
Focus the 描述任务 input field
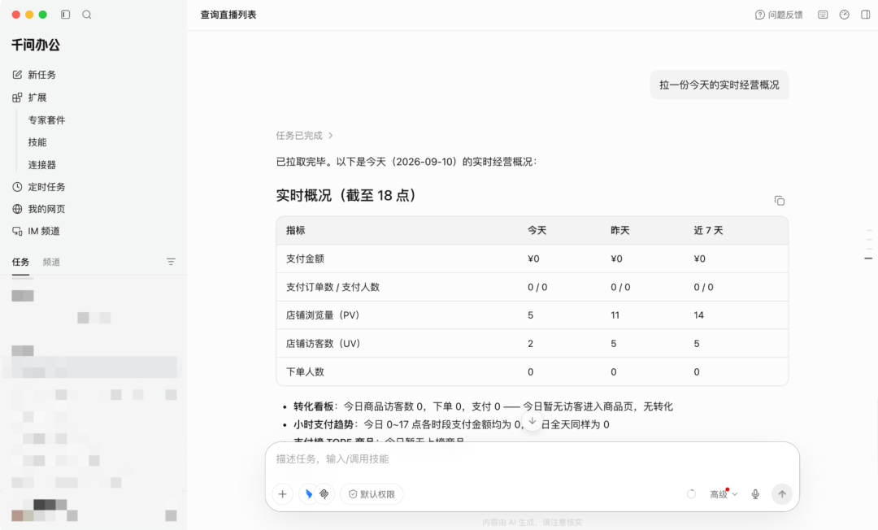pyautogui.click(x=532, y=459)
